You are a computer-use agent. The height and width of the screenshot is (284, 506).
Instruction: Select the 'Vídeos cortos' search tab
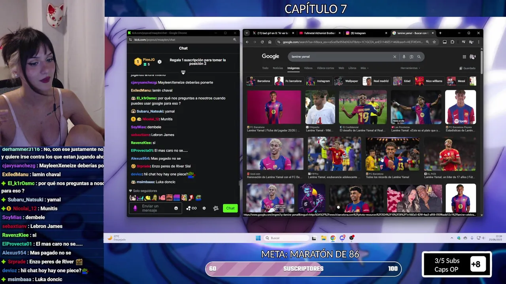click(x=325, y=68)
